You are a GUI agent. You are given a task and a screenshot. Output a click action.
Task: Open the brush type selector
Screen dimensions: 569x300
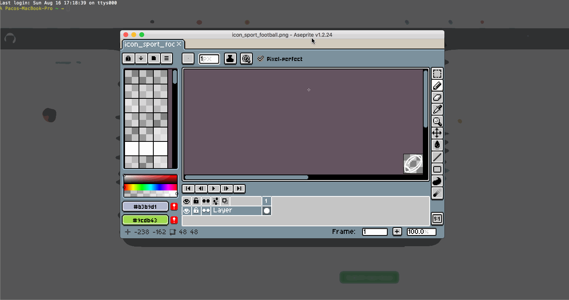tap(188, 59)
